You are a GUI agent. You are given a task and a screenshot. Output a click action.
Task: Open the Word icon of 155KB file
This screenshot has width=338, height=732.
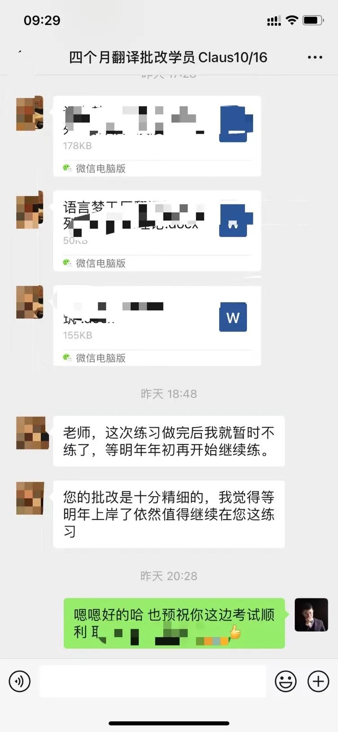pos(233,317)
